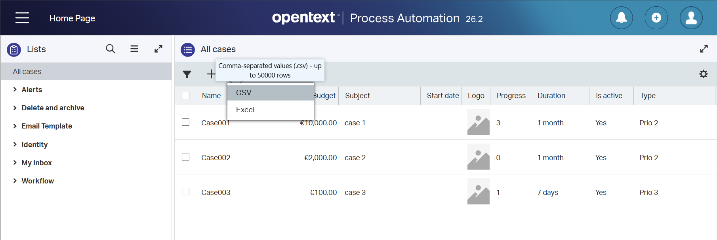Click budget value €10,000.00

[318, 123]
